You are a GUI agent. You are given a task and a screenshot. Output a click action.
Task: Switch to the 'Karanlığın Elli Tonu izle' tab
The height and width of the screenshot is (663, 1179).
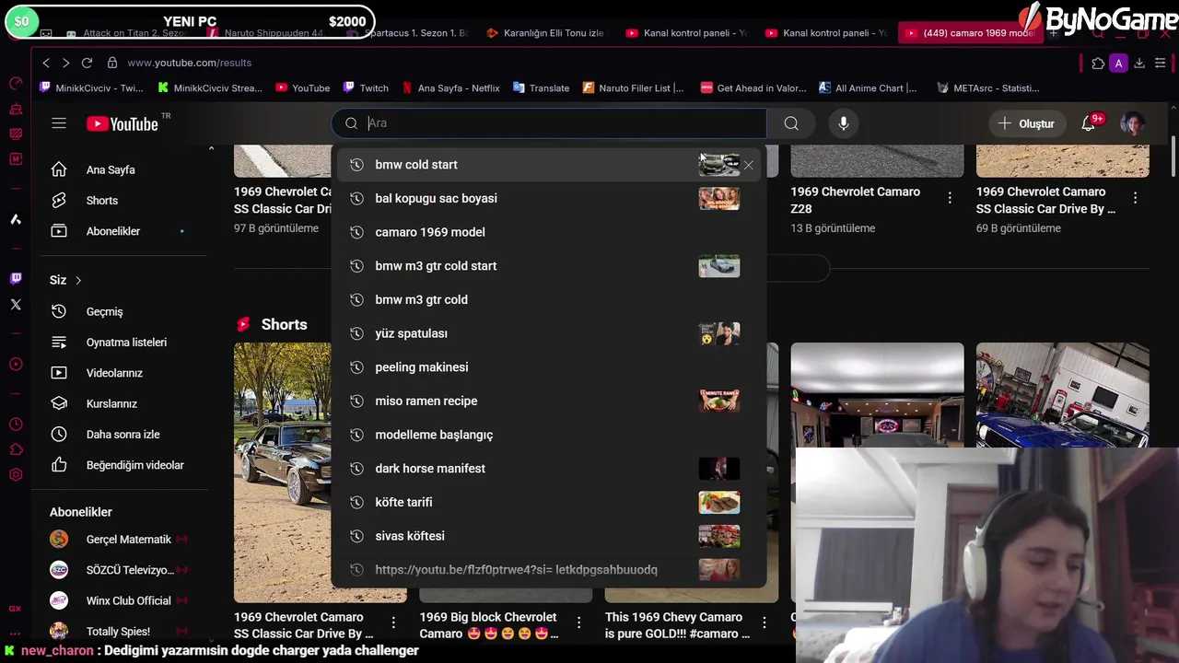click(544, 33)
